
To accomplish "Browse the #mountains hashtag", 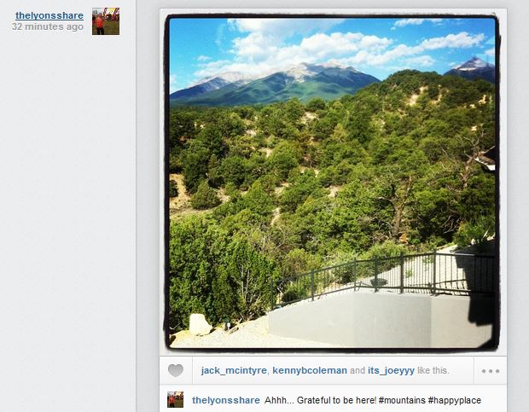I will [402, 400].
